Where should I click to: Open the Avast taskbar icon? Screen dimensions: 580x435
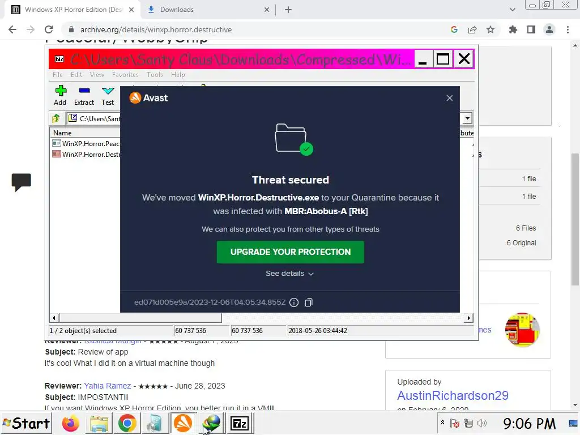(x=183, y=423)
